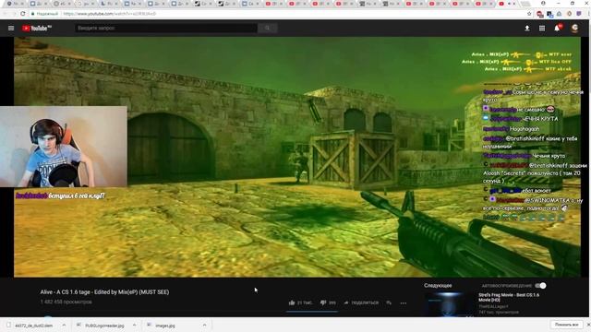Image resolution: width=591 pixels, height=332 pixels.
Task: Reload the page with the browser refresh button
Action: pyautogui.click(x=23, y=14)
